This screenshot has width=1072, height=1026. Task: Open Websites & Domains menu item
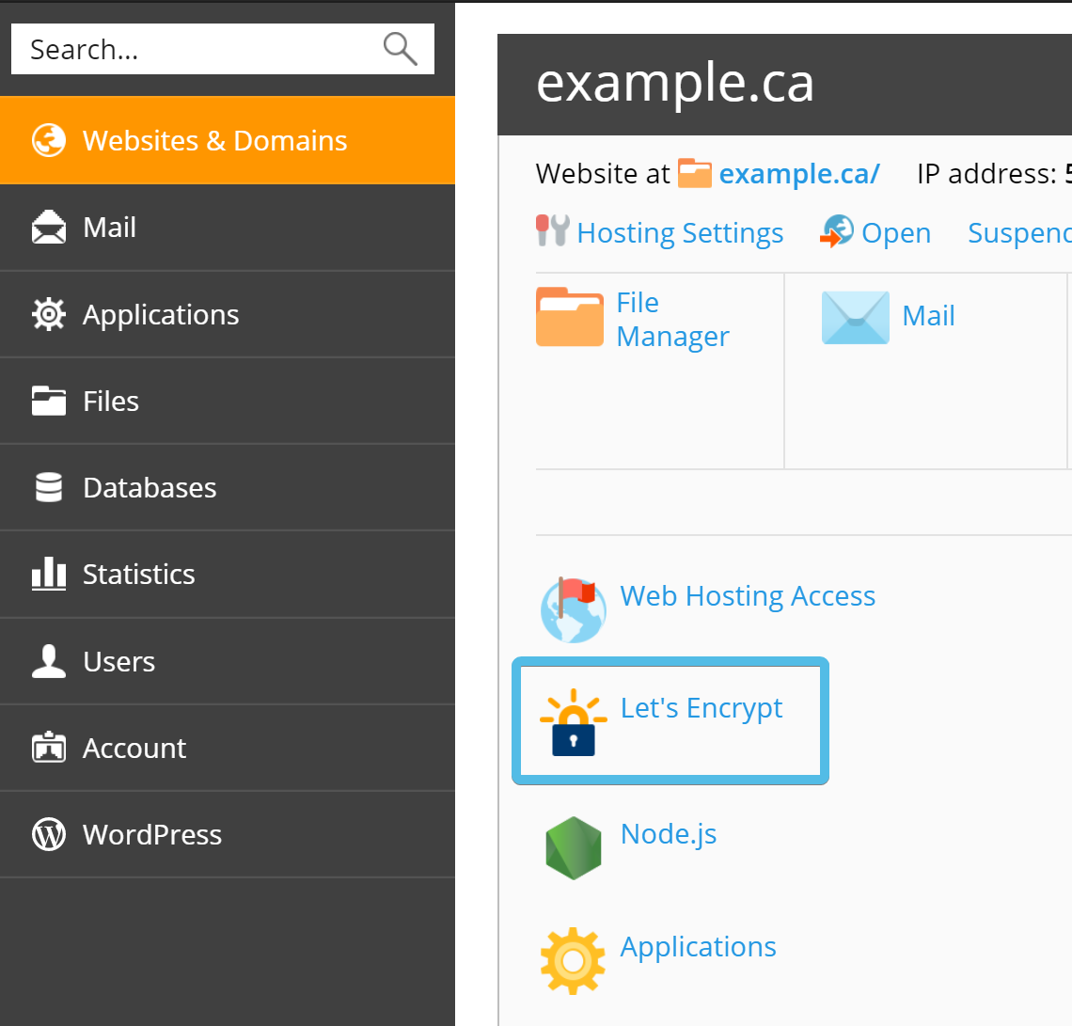tap(227, 141)
